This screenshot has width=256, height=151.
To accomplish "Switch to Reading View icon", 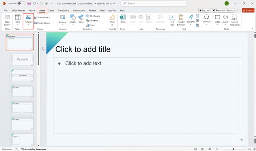I will pyautogui.click(x=210, y=149).
